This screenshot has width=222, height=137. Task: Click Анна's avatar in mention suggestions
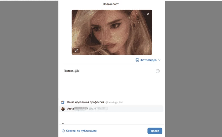tap(63, 108)
